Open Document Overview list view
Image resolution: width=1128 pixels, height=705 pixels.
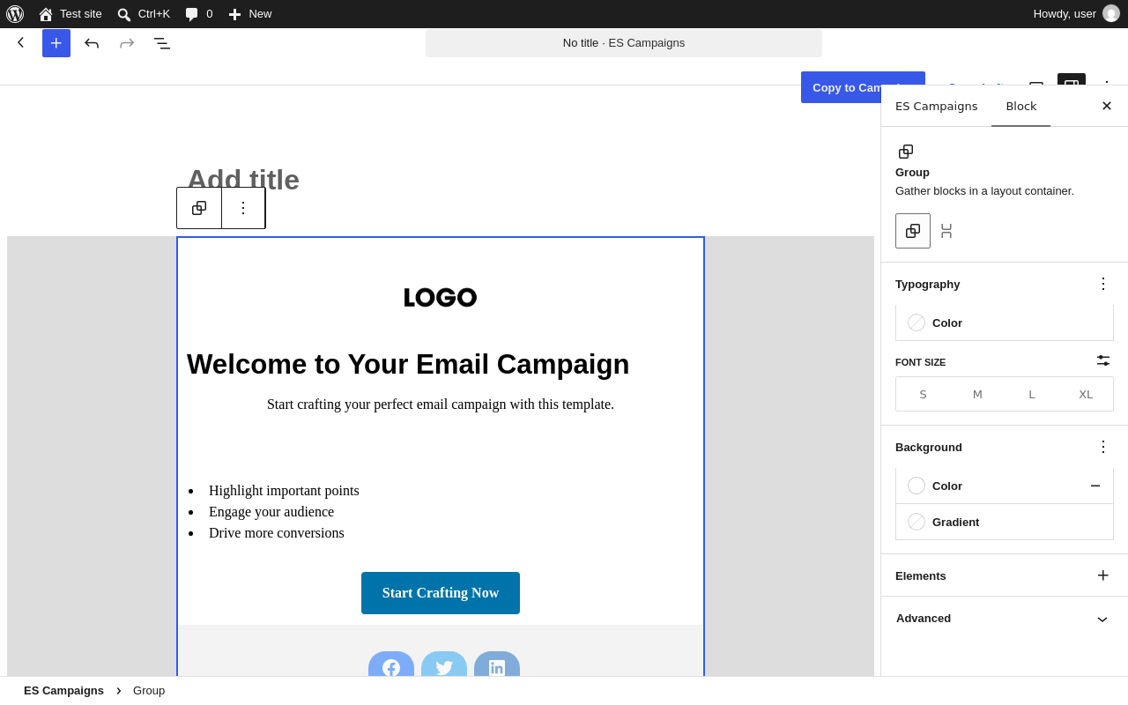(162, 43)
